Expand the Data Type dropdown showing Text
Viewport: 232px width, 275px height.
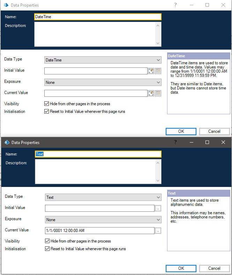tap(103, 197)
